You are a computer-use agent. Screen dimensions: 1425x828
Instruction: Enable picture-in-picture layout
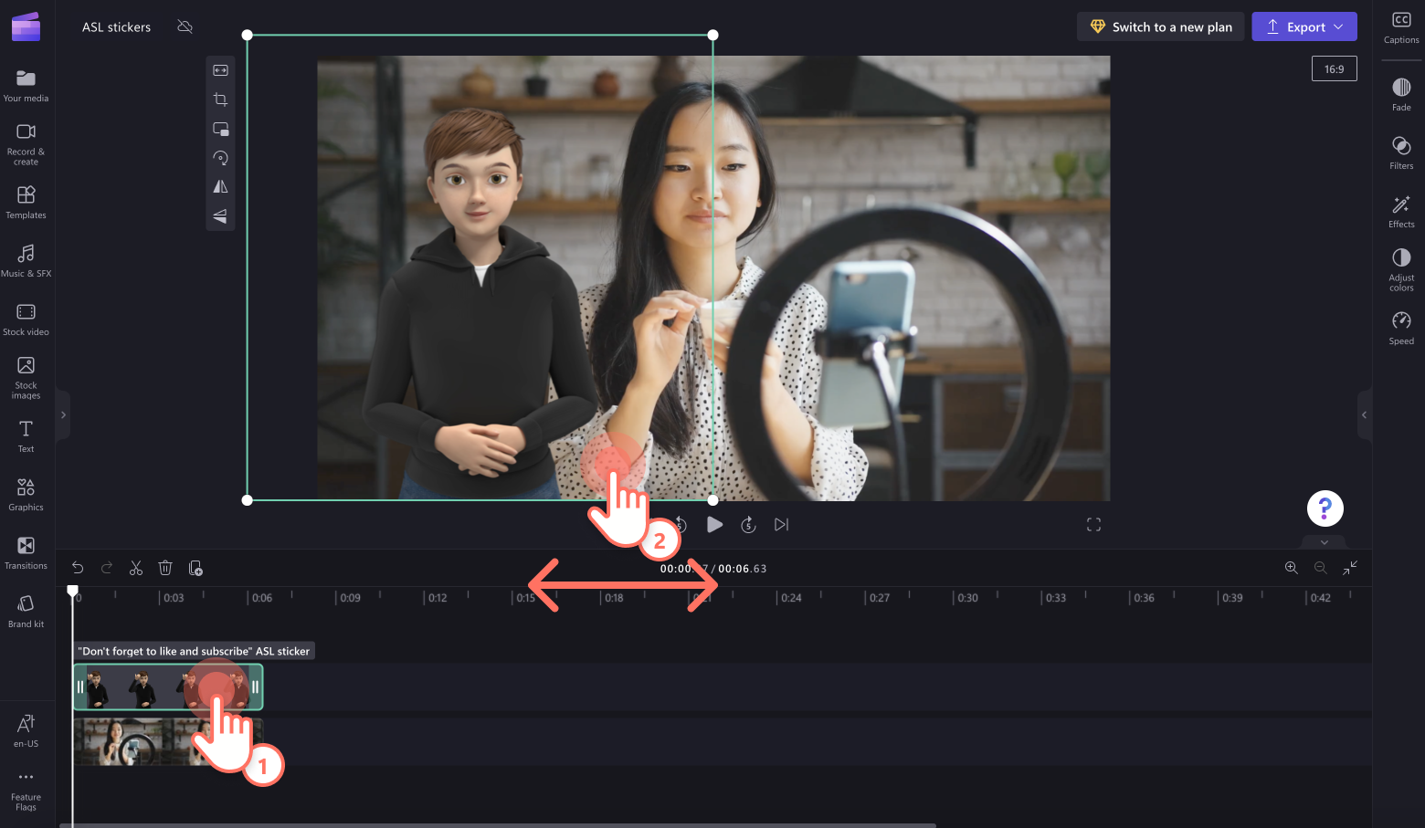coord(220,129)
